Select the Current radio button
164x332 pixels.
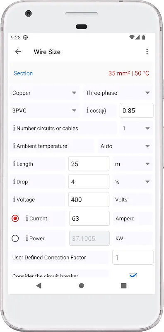click(15, 218)
